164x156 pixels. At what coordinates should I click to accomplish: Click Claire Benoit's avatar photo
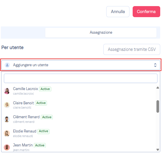(x=7, y=105)
